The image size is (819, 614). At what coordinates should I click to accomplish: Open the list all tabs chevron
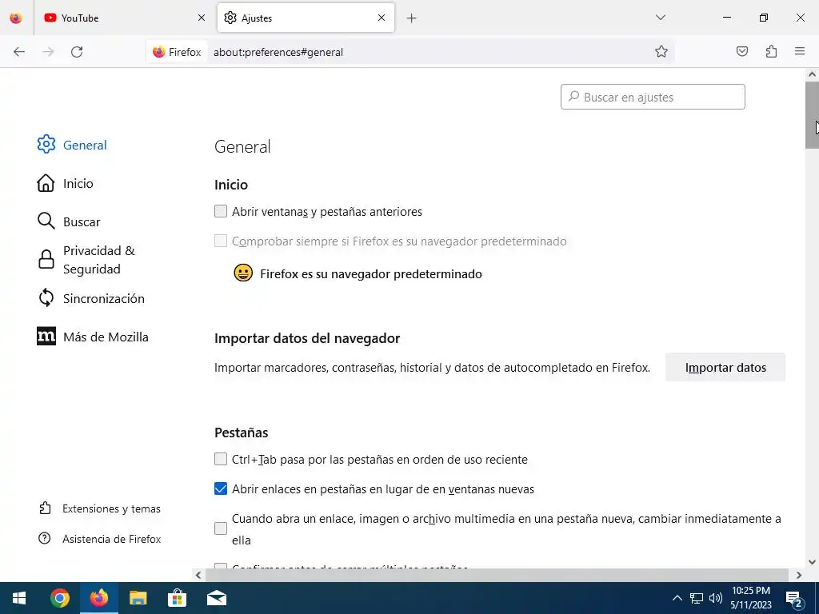(x=660, y=18)
